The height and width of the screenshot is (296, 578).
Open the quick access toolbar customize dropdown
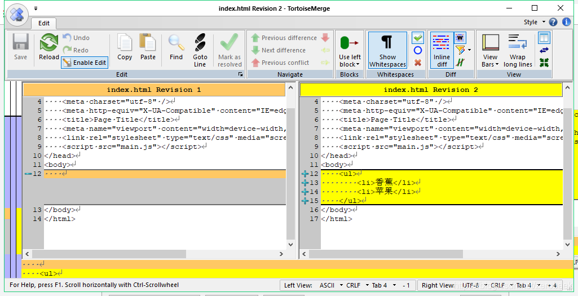36,8
